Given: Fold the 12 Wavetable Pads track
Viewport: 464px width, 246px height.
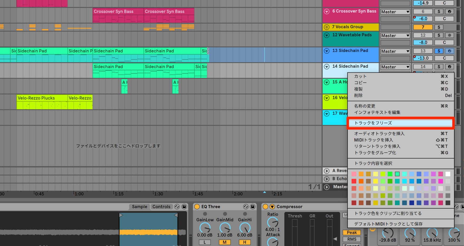Looking at the screenshot, I should 327,35.
